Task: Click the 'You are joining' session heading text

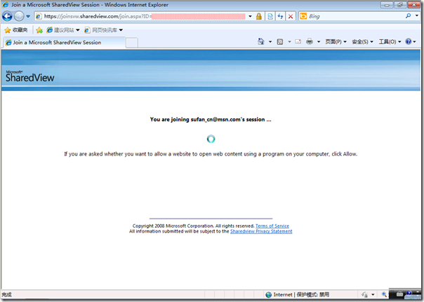Action: click(211, 119)
